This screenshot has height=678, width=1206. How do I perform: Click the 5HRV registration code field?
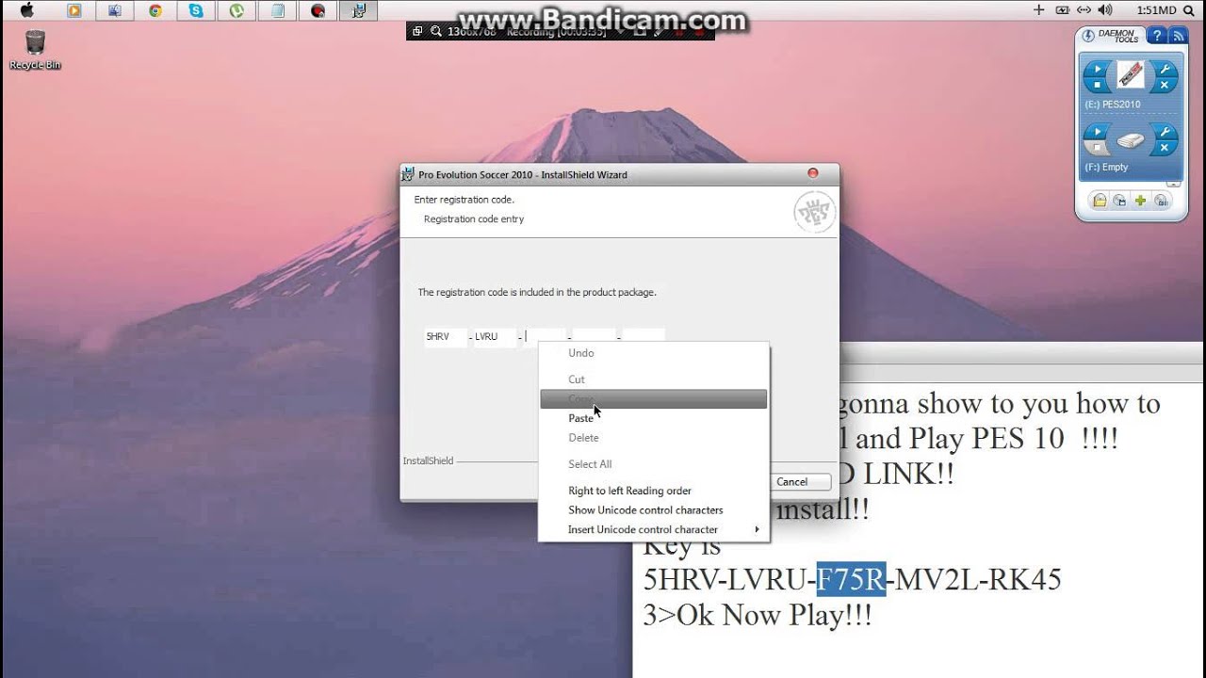coord(445,336)
